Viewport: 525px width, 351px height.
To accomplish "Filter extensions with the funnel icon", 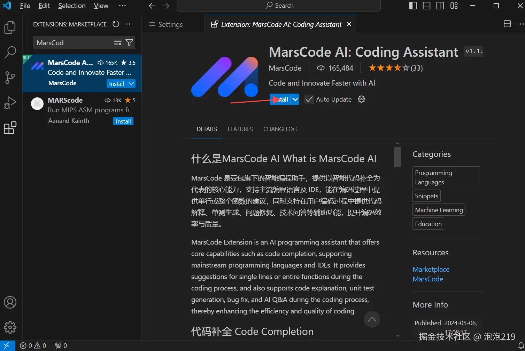I will (x=129, y=42).
